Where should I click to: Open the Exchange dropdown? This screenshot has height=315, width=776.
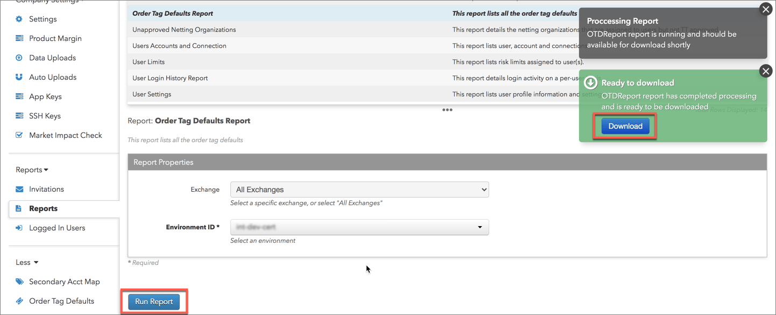pos(359,190)
